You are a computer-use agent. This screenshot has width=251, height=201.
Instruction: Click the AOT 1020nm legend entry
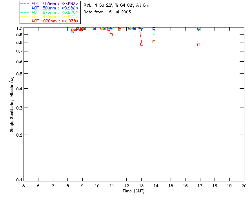pyautogui.click(x=49, y=21)
